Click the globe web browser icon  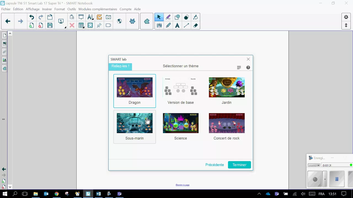[x=119, y=21]
